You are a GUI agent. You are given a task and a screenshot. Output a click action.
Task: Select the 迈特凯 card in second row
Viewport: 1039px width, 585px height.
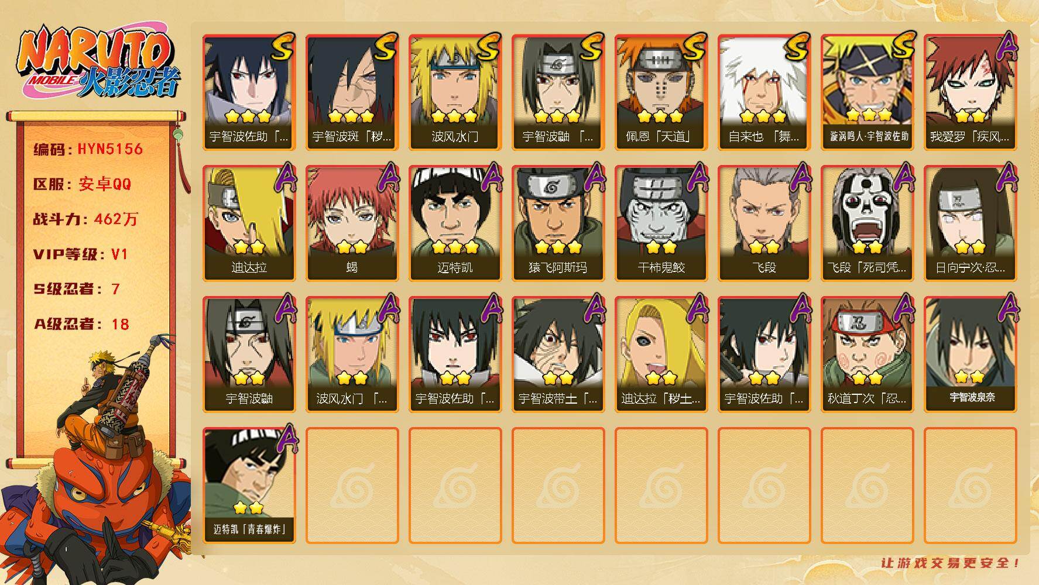tap(455, 223)
